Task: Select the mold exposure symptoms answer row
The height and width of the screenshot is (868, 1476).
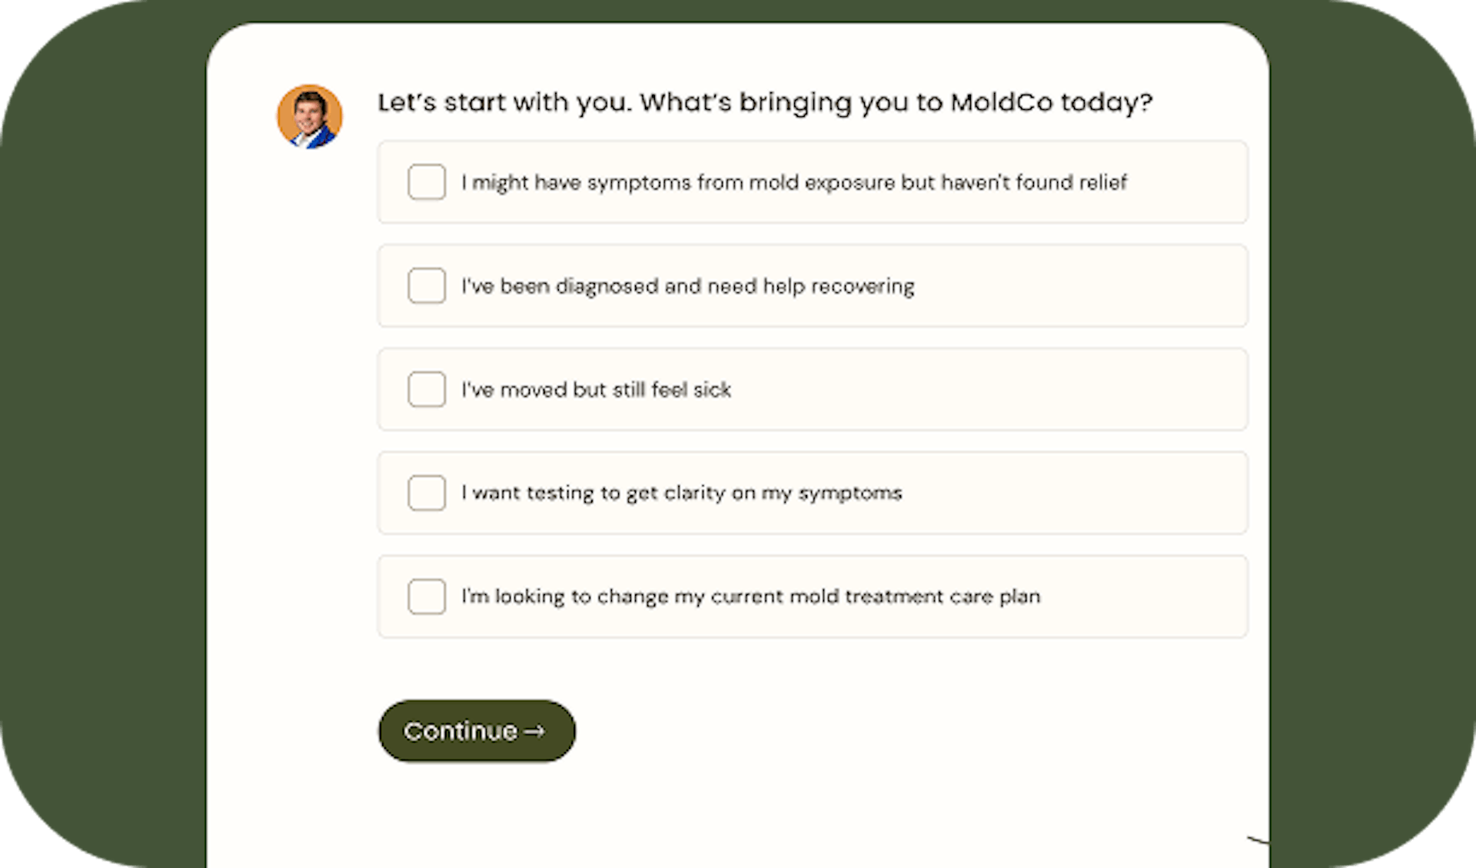Action: point(812,182)
